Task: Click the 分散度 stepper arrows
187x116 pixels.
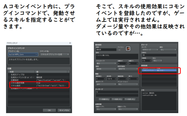Action: [150, 61]
